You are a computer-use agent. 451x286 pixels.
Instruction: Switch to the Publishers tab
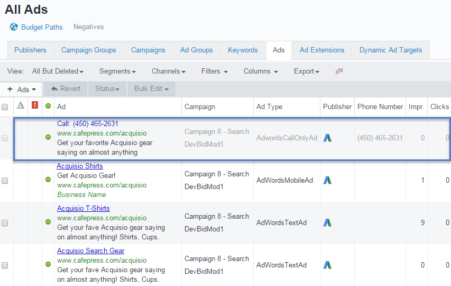[30, 50]
